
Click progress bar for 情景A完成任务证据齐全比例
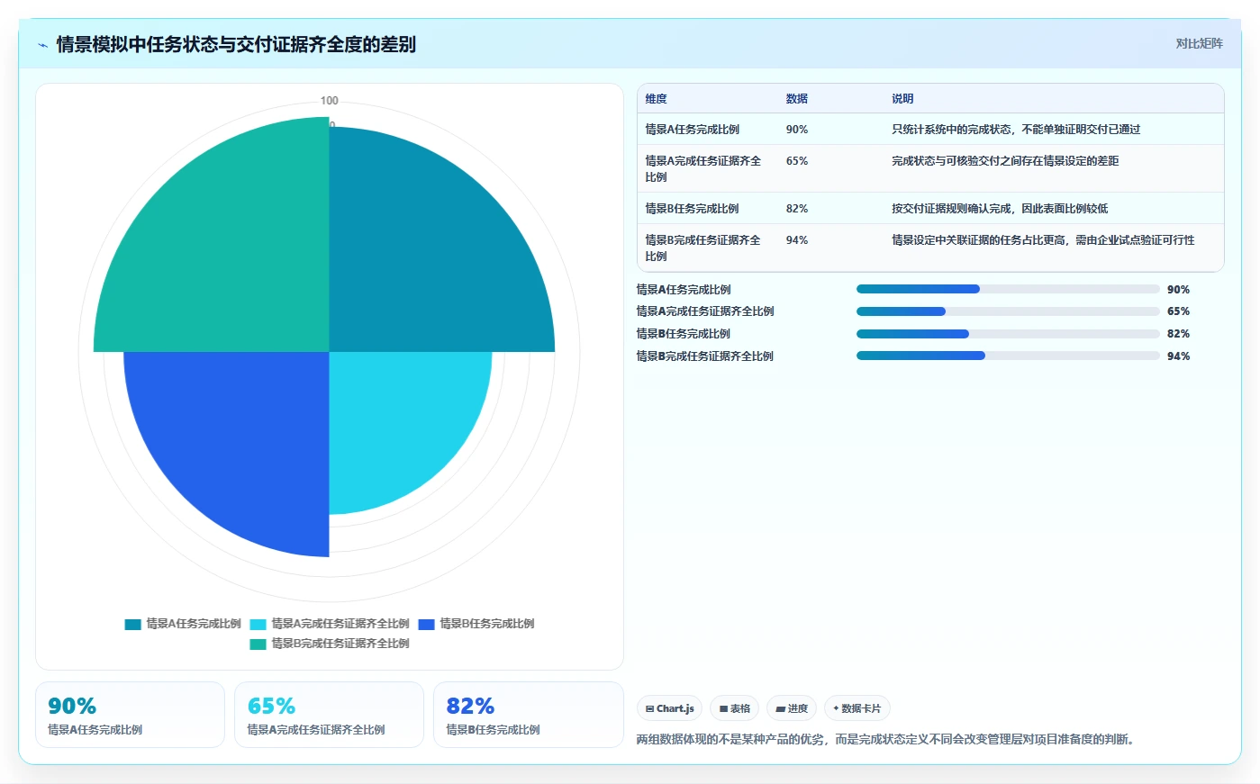pyautogui.click(x=1008, y=311)
